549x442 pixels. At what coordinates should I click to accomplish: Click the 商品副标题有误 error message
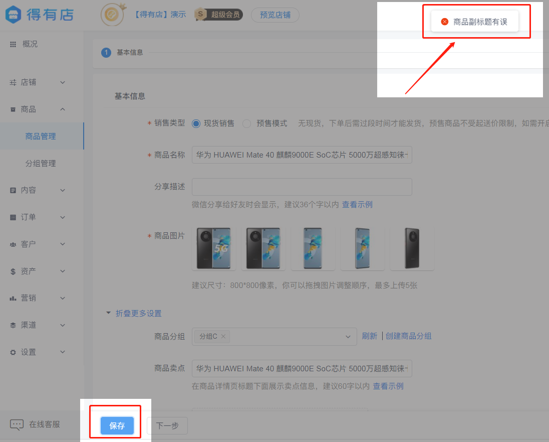click(x=480, y=22)
